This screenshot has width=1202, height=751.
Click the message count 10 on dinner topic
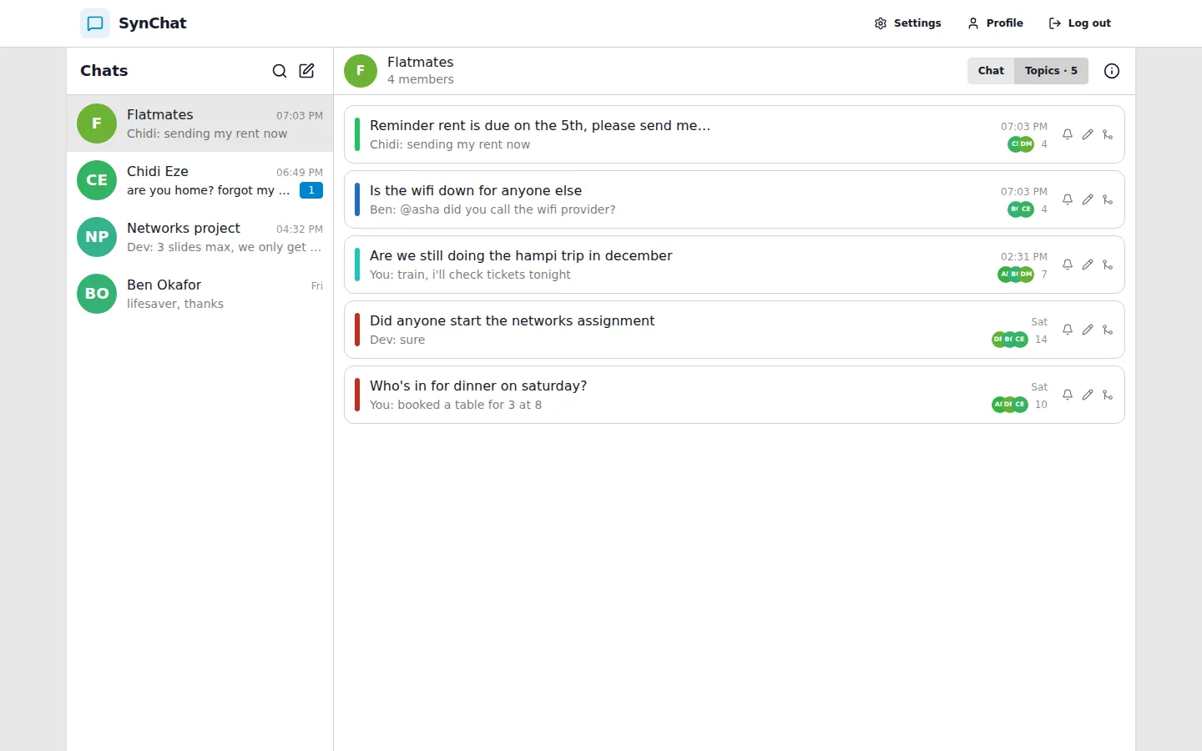coord(1041,405)
